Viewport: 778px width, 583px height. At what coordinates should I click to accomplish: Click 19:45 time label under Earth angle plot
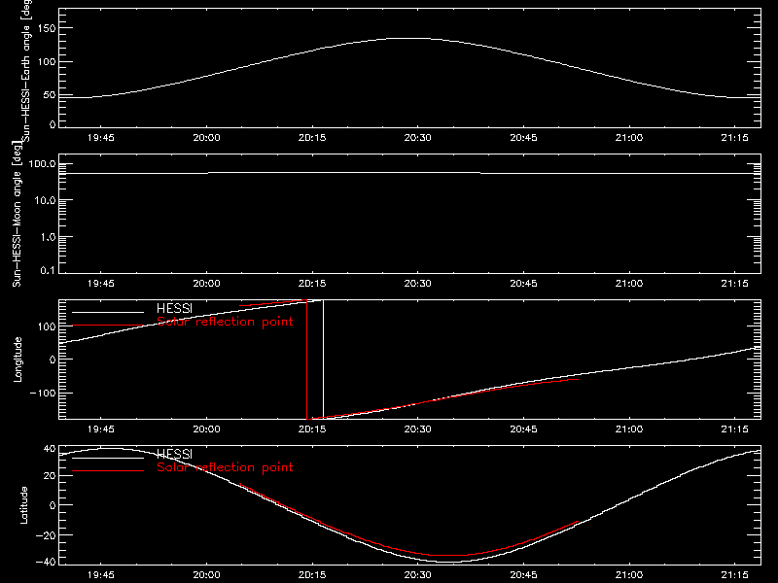[101, 138]
